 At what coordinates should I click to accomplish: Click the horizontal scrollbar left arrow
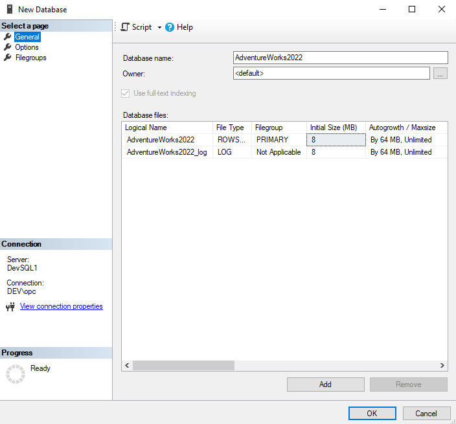[x=127, y=365]
